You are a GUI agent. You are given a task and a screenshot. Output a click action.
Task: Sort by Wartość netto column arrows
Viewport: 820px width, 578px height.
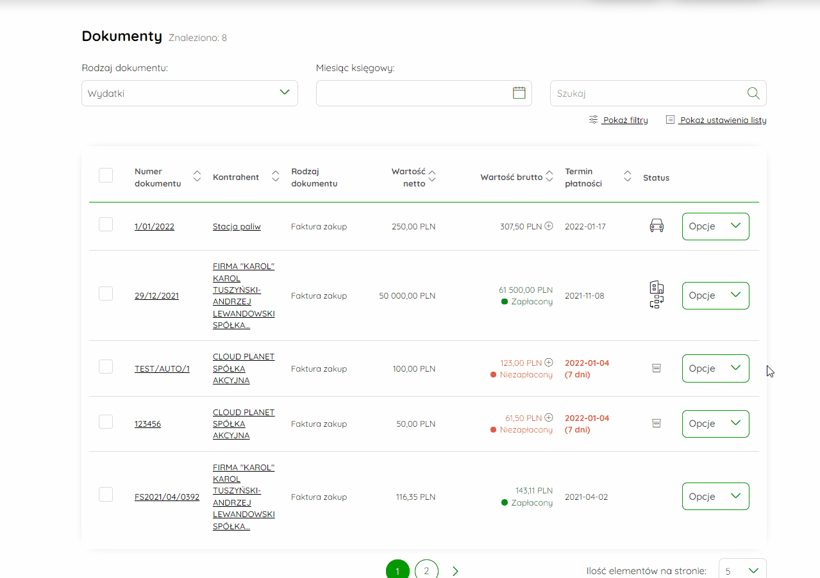point(432,176)
